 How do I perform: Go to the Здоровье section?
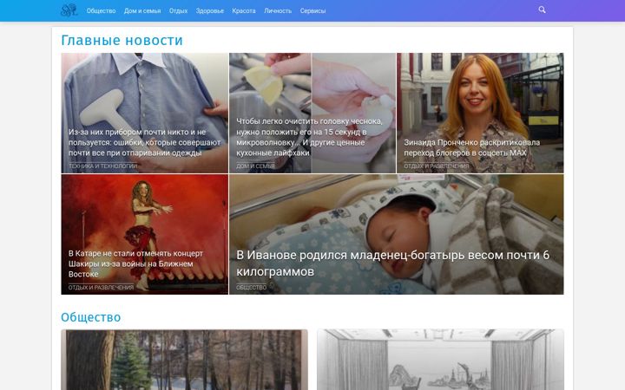click(210, 10)
